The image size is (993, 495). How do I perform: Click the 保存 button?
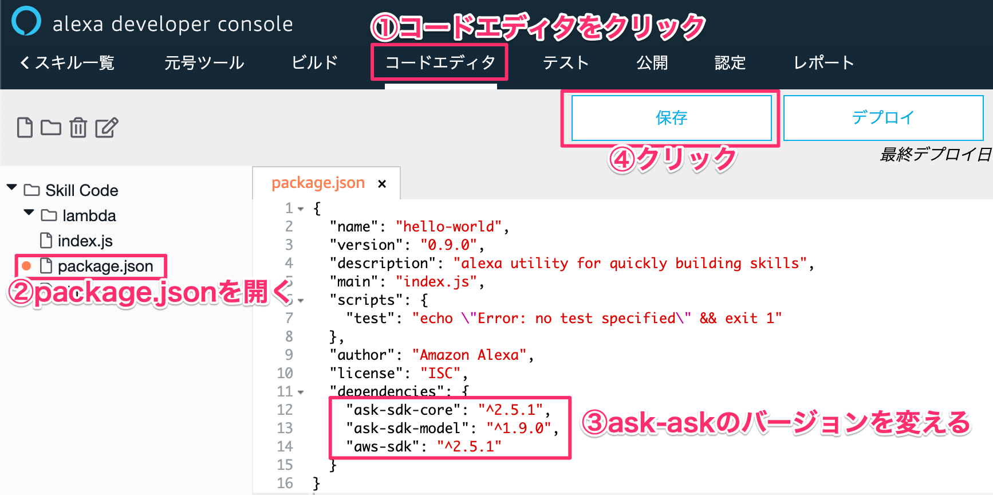click(x=672, y=117)
